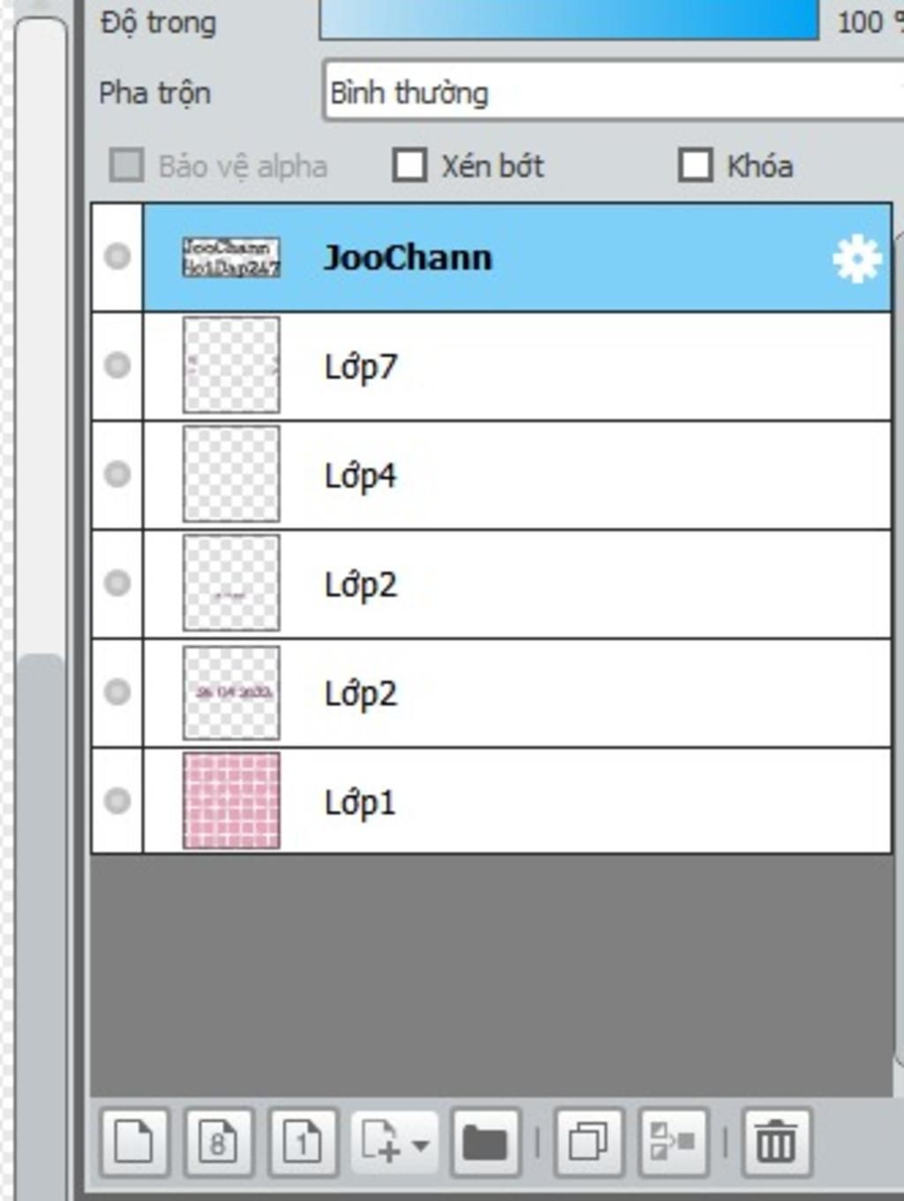This screenshot has width=904, height=1201.
Task: Adjust the Độ trong opacity slider
Action: [x=569, y=19]
